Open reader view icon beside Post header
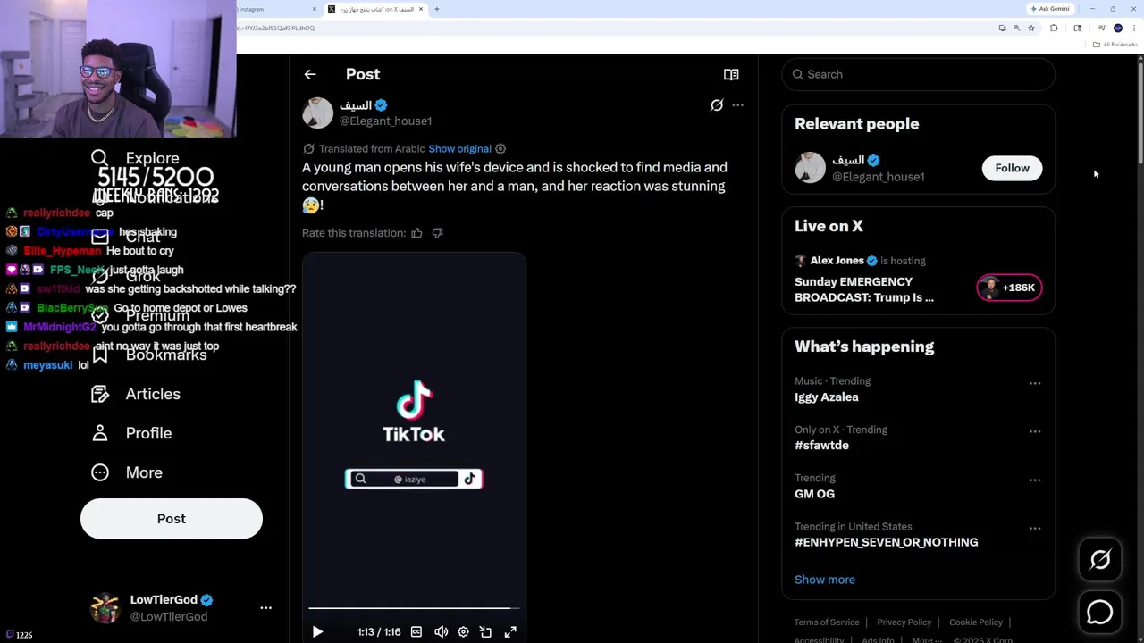1144x643 pixels. [x=731, y=74]
